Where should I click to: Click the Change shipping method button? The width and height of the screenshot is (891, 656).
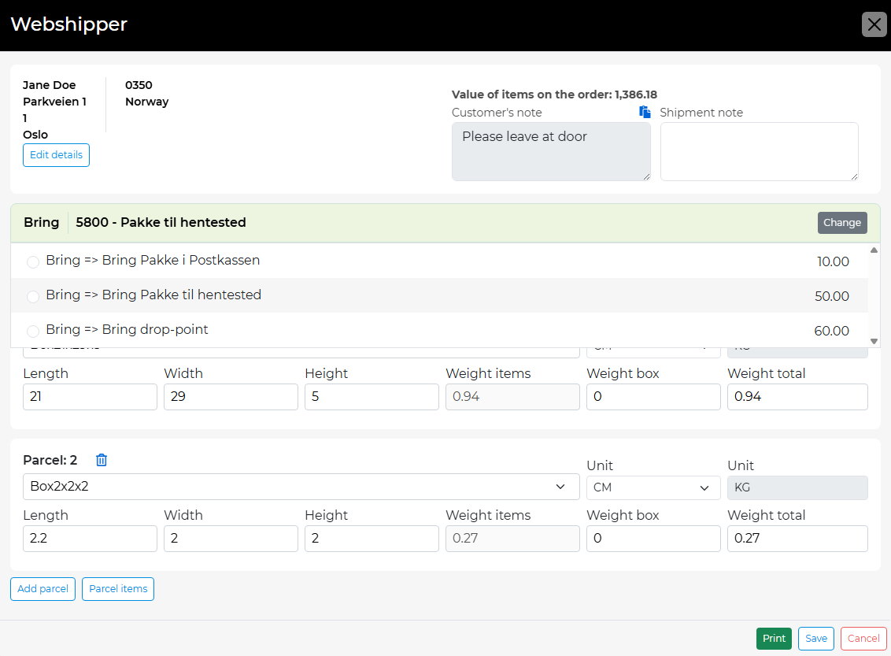[x=841, y=223]
